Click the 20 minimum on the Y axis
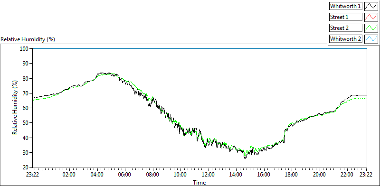This screenshot has width=380, height=186. [26, 167]
